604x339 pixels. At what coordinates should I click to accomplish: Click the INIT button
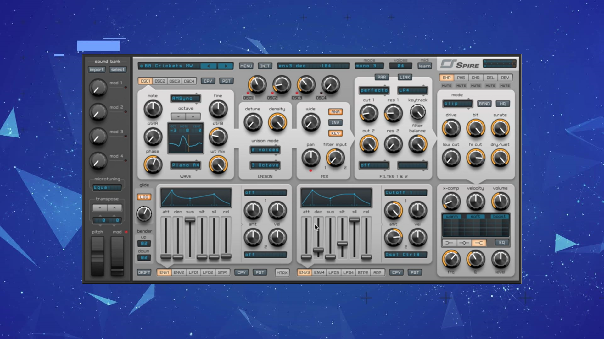tap(265, 66)
